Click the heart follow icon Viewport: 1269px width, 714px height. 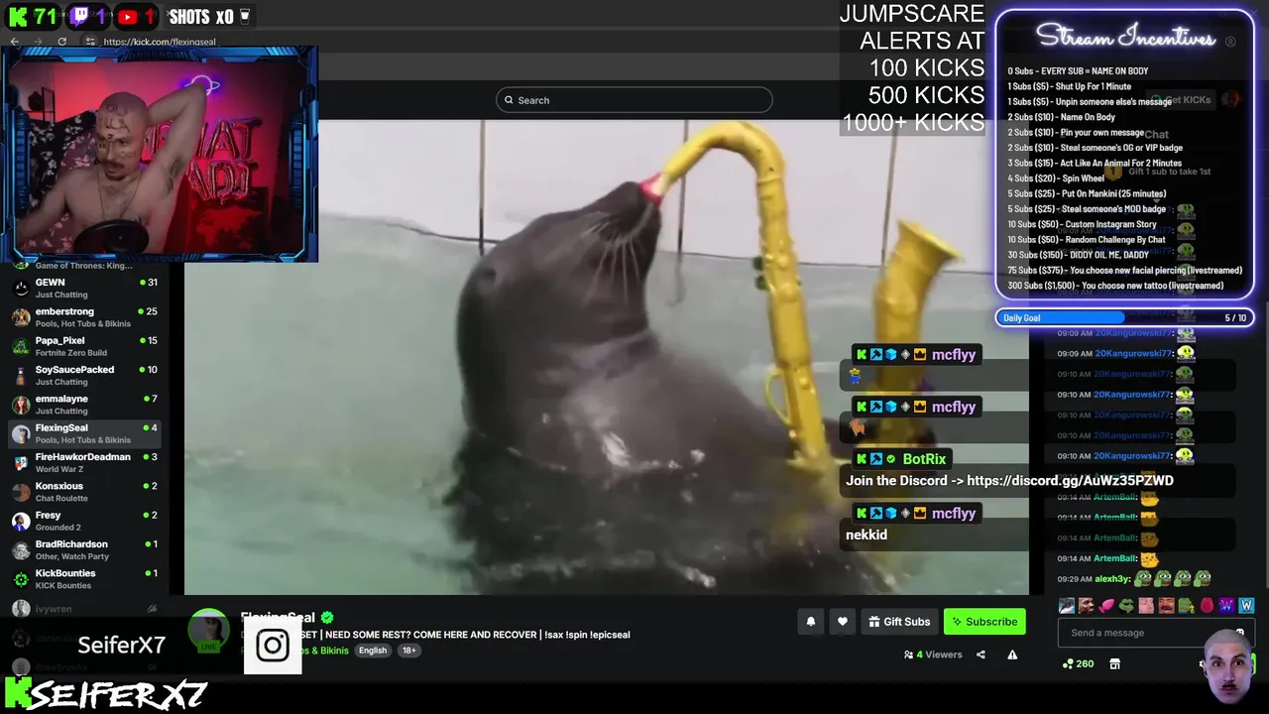[x=842, y=622]
